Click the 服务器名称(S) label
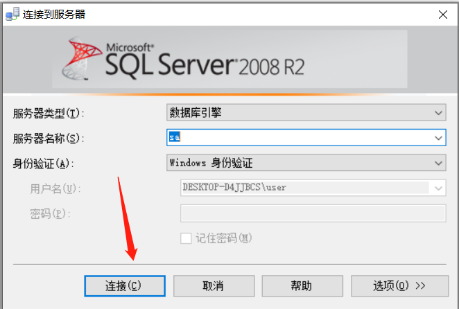459x309 pixels. pyautogui.click(x=49, y=139)
